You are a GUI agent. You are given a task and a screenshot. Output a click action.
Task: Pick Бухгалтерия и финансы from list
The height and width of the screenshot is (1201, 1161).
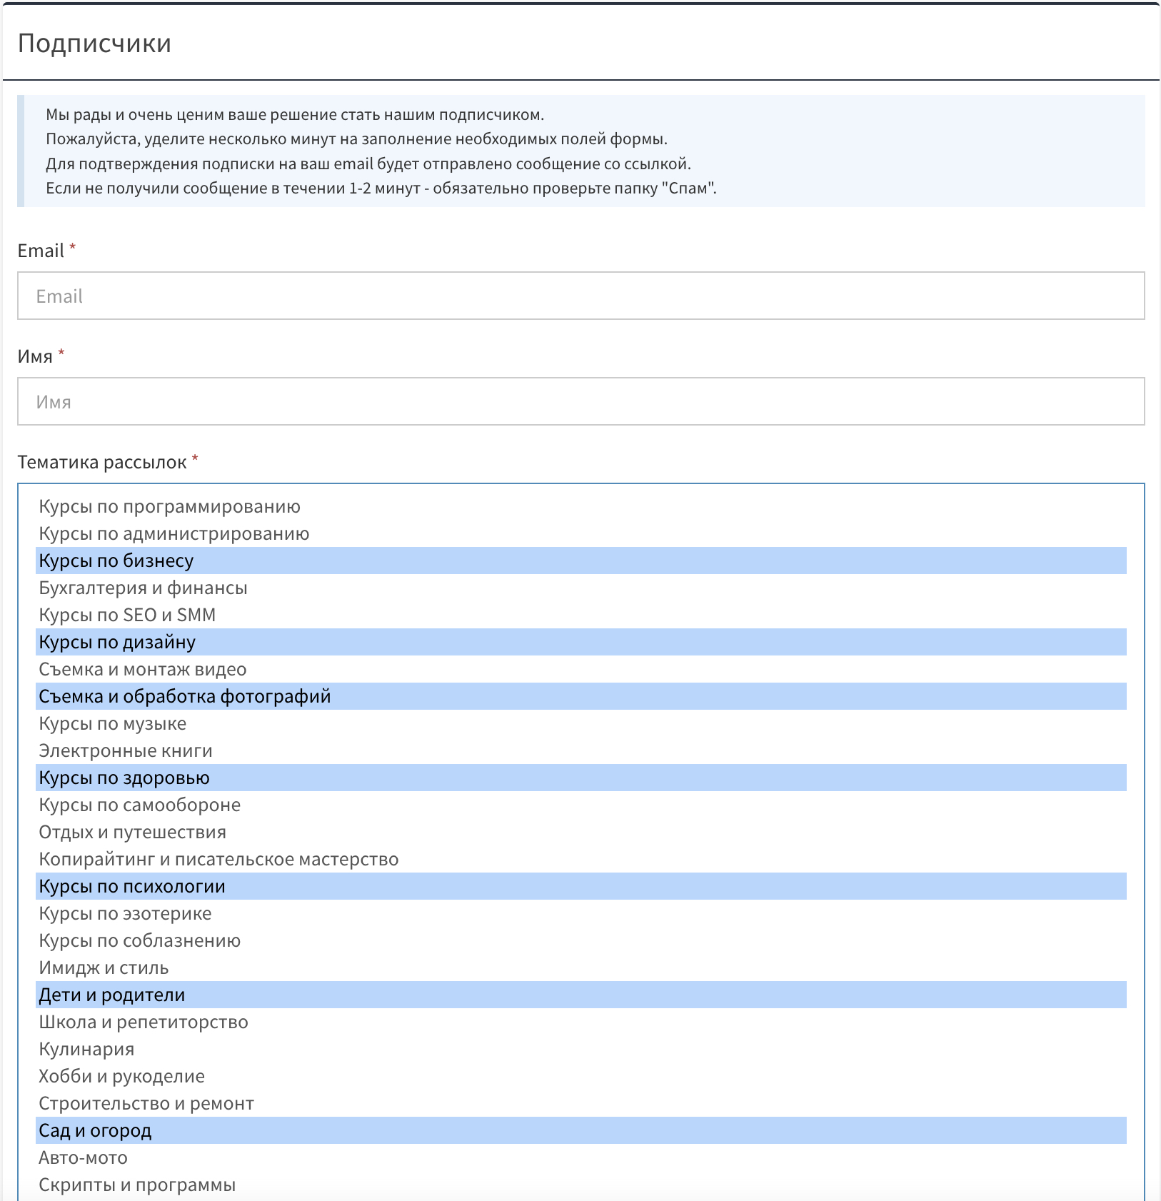(x=143, y=588)
